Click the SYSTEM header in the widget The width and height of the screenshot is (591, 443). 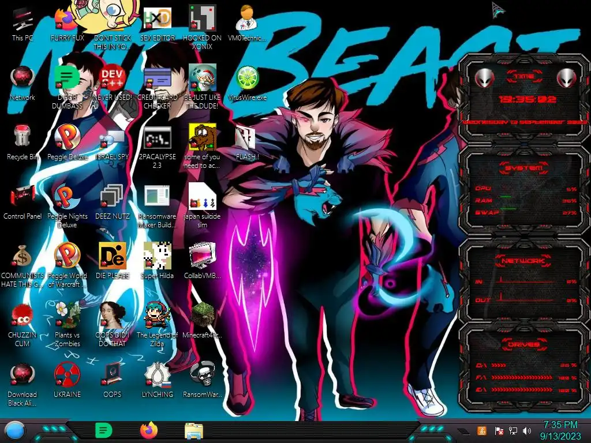pos(523,168)
